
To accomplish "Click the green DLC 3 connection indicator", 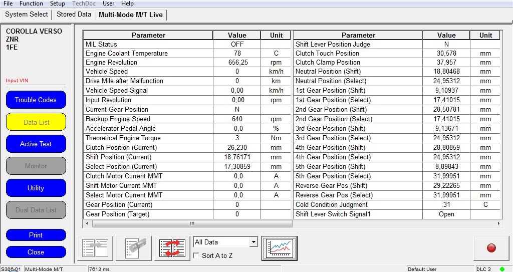I will point(502,269).
